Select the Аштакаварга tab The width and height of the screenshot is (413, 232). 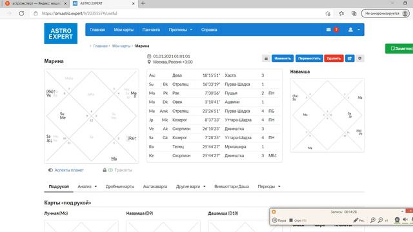(x=155, y=186)
